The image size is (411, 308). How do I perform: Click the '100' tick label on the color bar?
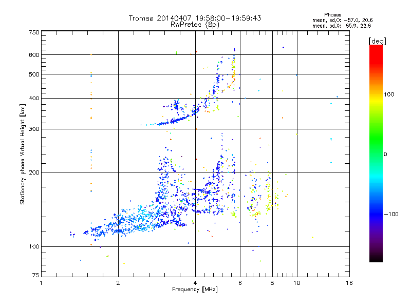coord(389,94)
